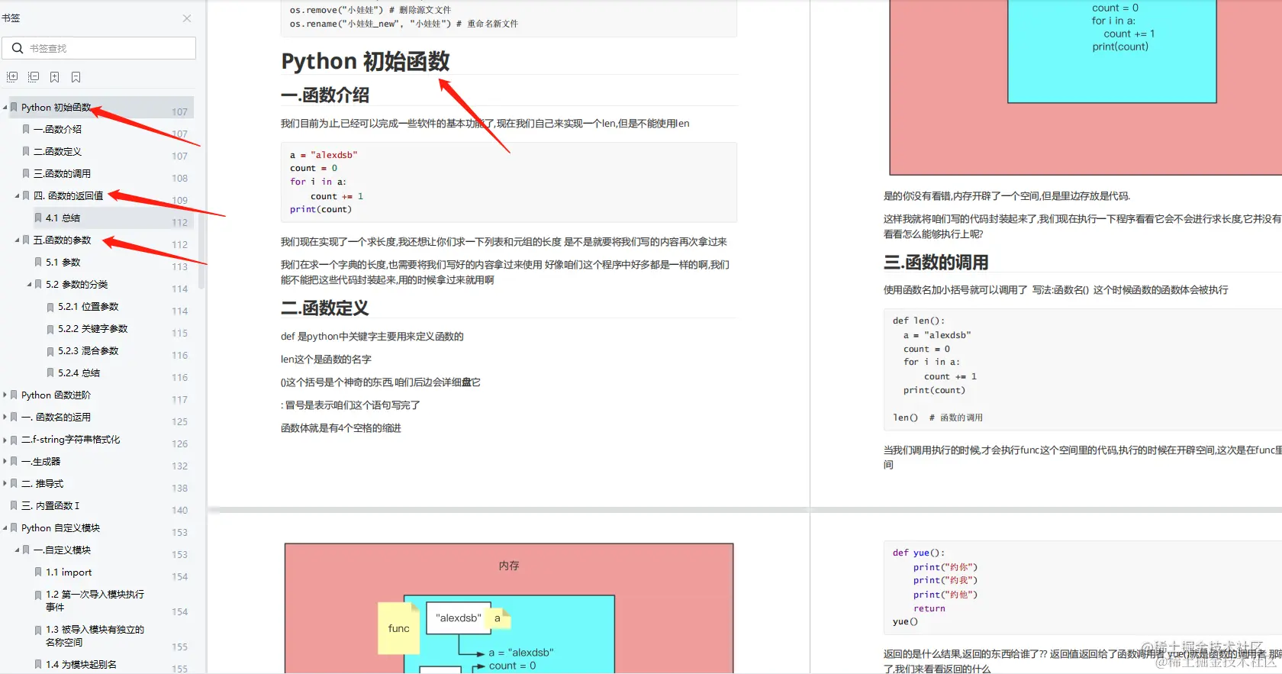
Task: Open the '5.2 参数的分类' bookmark
Action: (76, 285)
